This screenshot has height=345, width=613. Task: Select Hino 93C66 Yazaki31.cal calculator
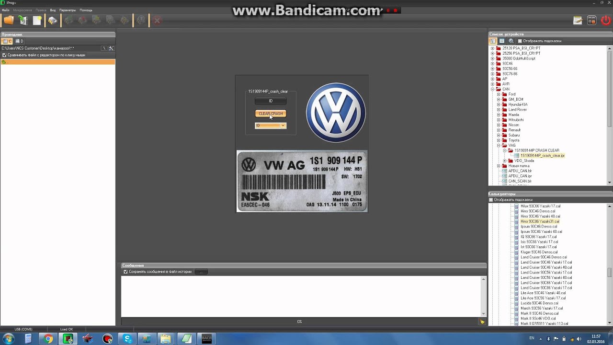(x=540, y=221)
